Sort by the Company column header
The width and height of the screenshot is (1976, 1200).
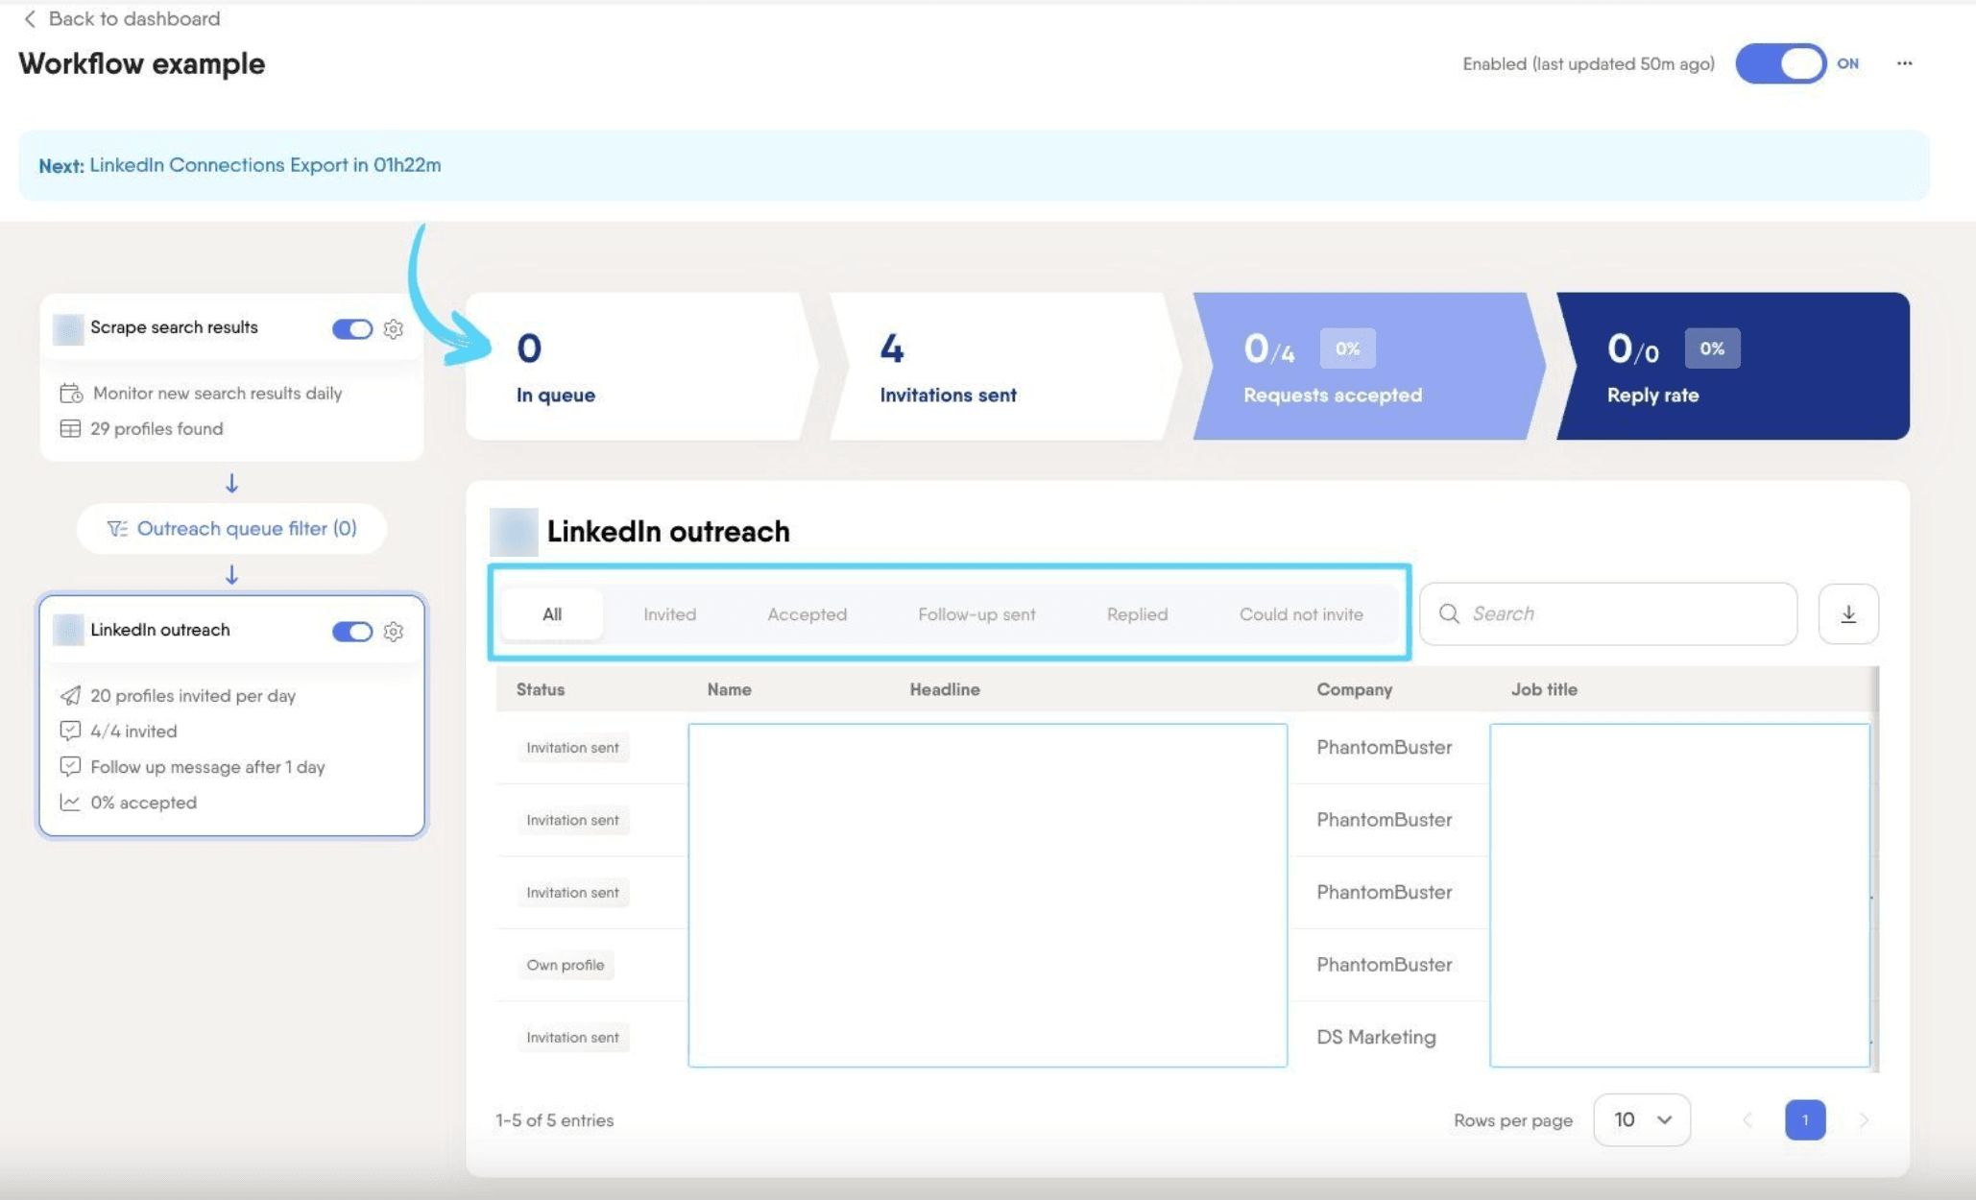click(x=1354, y=689)
